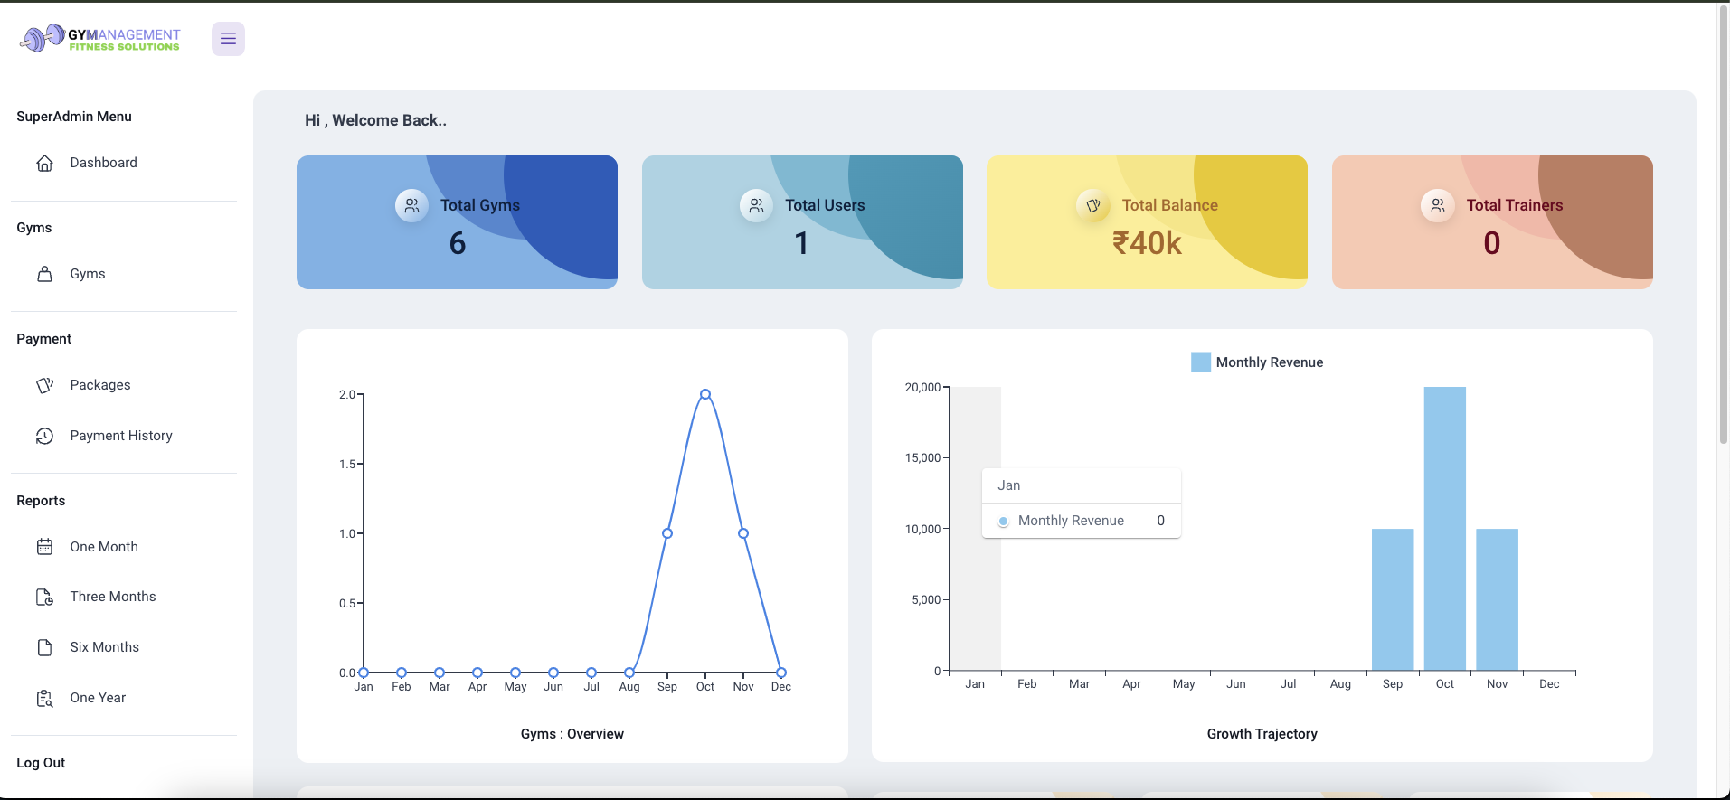
Task: Click the Gym Management logo
Action: [100, 39]
